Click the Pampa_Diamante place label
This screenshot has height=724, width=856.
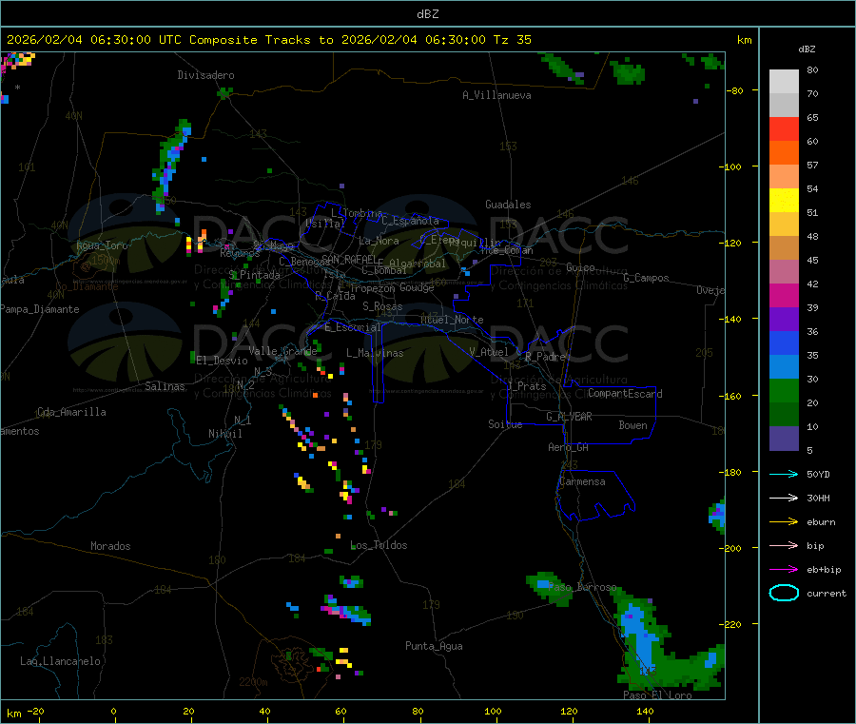40,309
